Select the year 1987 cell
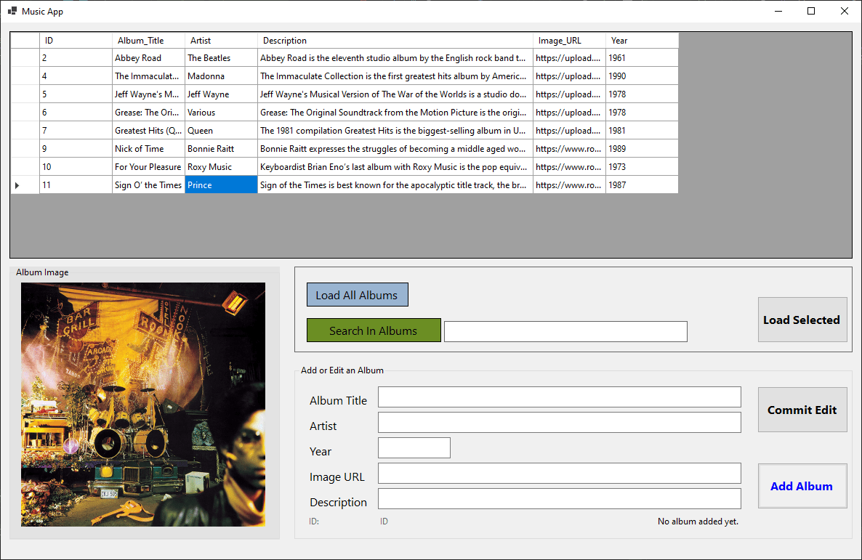This screenshot has width=862, height=560. (642, 184)
